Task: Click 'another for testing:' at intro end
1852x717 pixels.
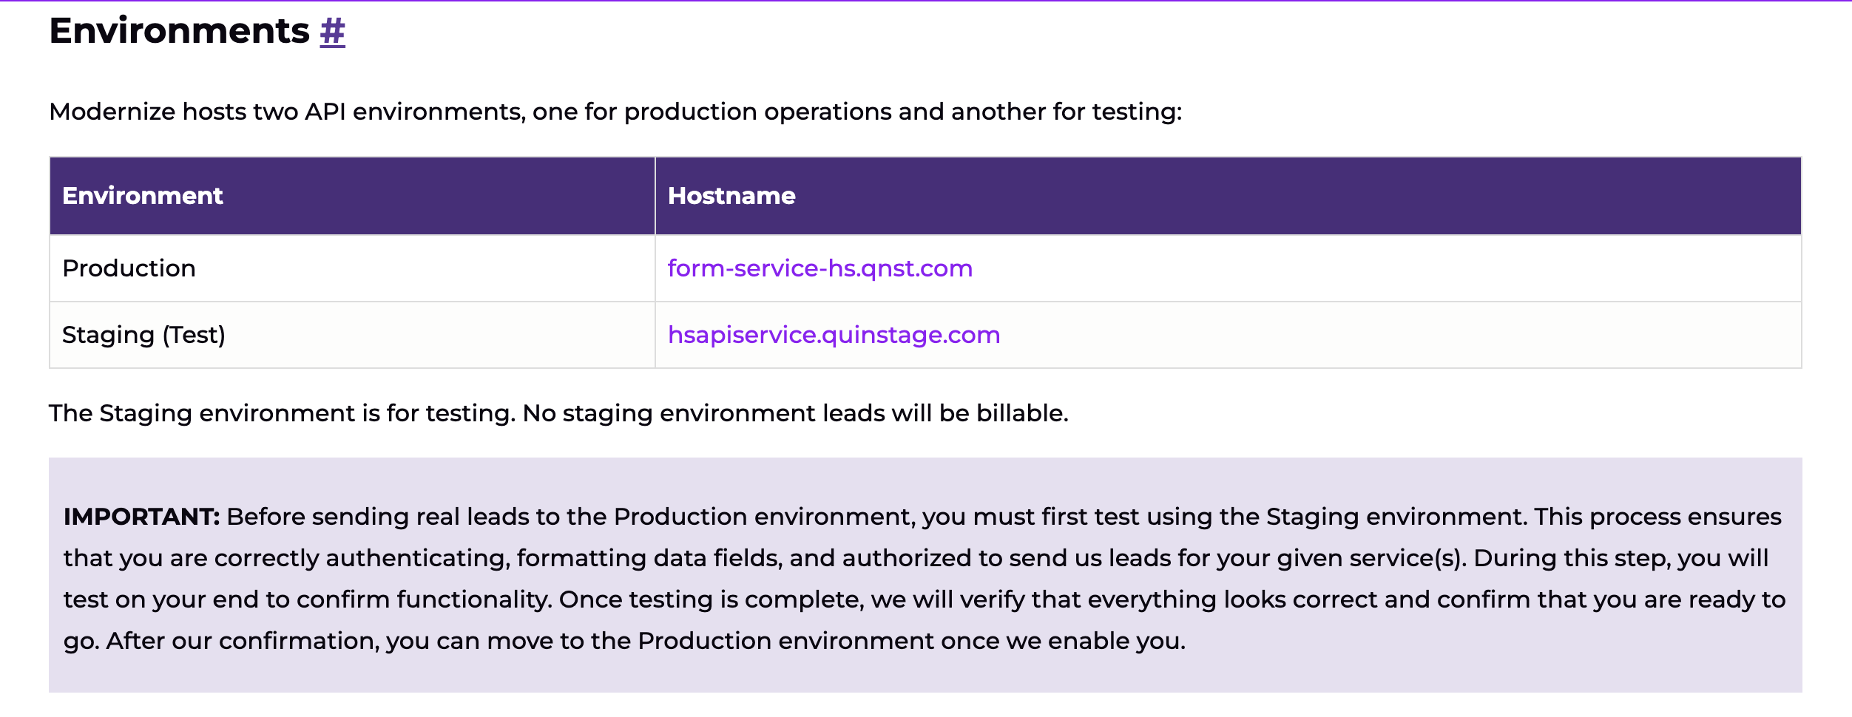Action: click(1066, 112)
